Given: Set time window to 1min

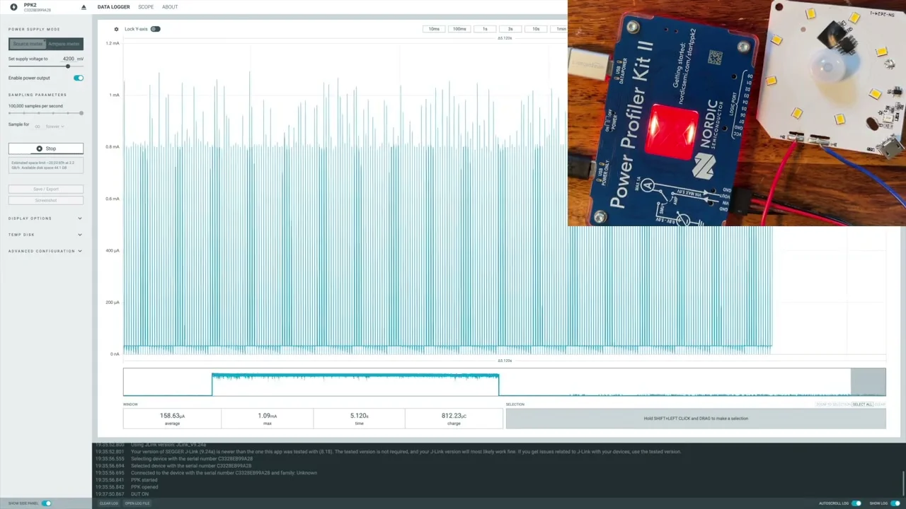Looking at the screenshot, I should (559, 29).
